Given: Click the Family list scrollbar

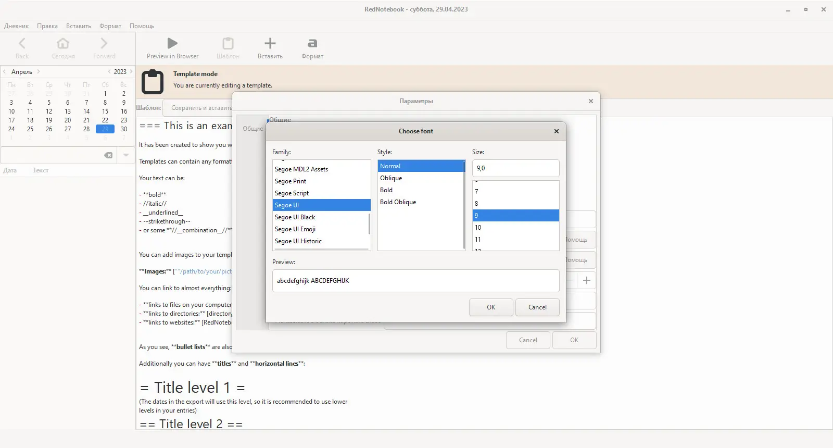Looking at the screenshot, I should [369, 223].
